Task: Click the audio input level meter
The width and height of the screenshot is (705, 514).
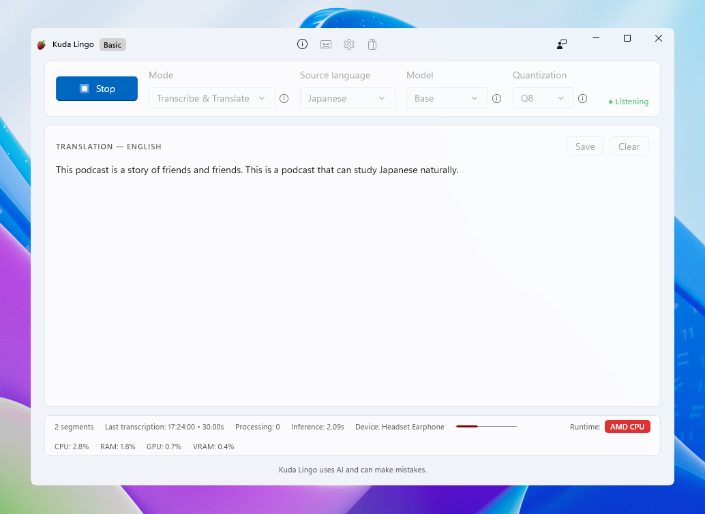Action: pyautogui.click(x=486, y=426)
